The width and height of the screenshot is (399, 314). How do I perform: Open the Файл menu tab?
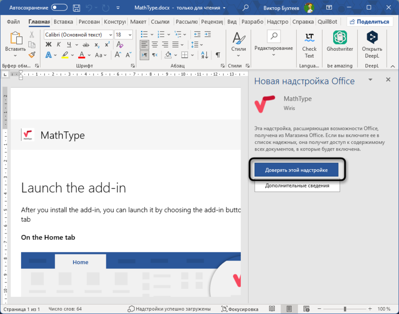point(13,22)
